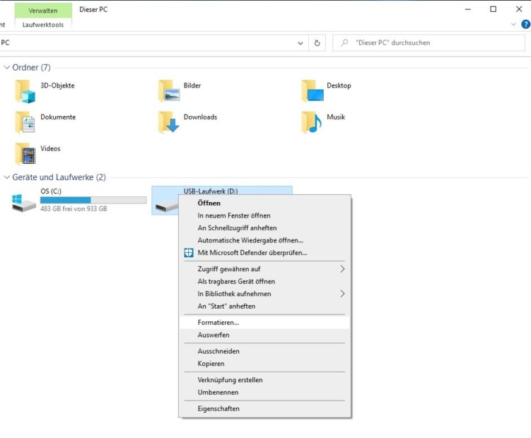
Task: Click the Musik label text
Action: coord(336,117)
